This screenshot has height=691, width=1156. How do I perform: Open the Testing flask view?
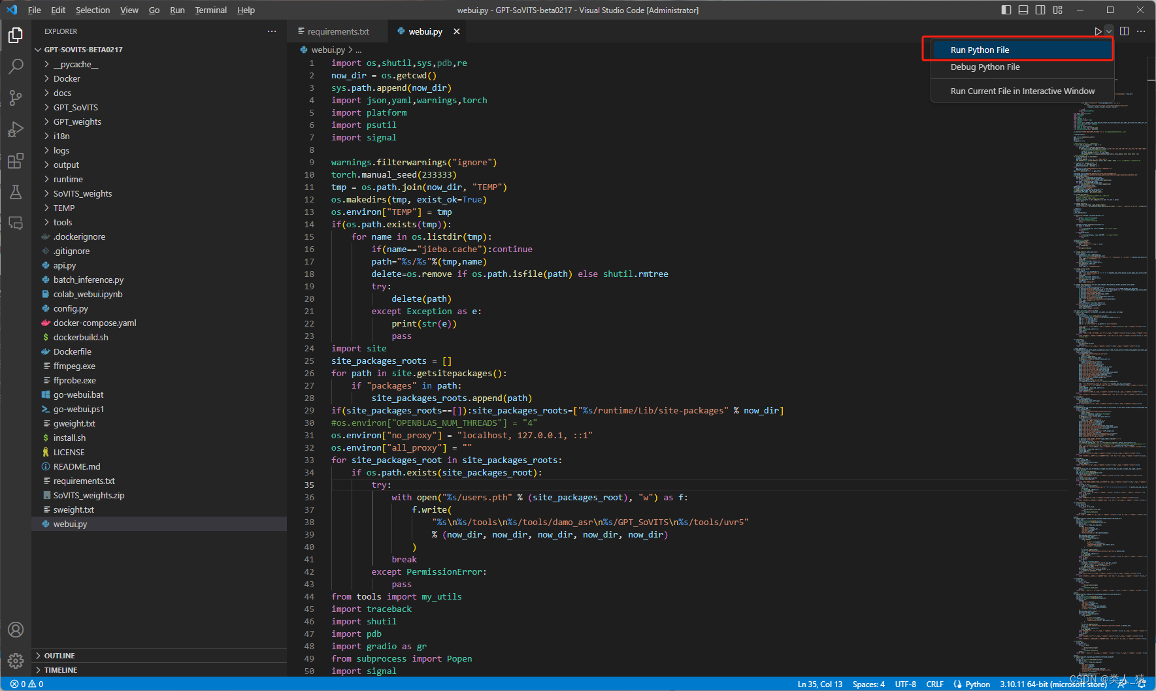[16, 192]
